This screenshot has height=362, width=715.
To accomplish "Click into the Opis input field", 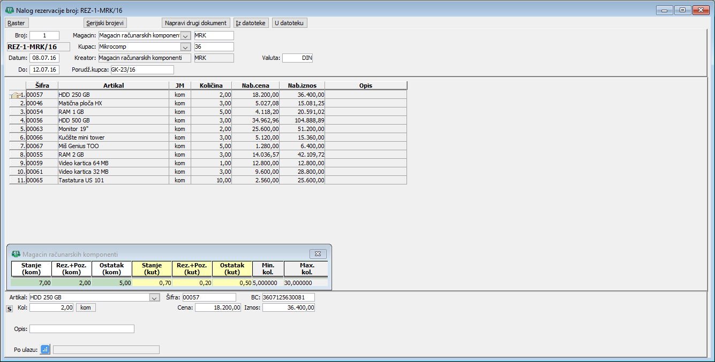I will (x=81, y=329).
